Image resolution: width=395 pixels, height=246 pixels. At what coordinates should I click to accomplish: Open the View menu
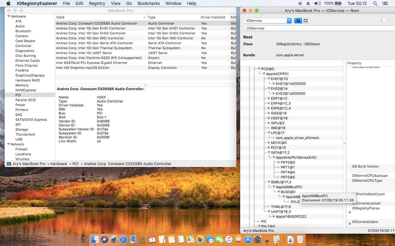pos(116,3)
